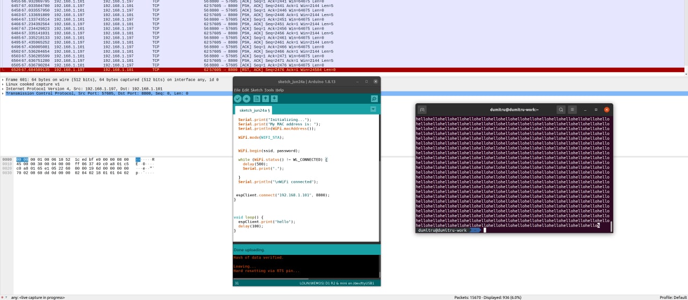Open the Arduino Sketch menu
688x300 pixels.
pos(257,90)
